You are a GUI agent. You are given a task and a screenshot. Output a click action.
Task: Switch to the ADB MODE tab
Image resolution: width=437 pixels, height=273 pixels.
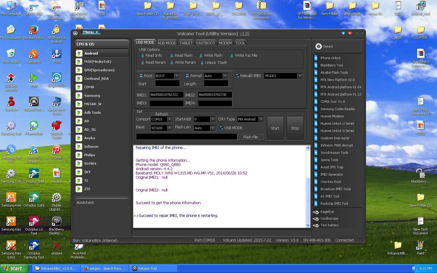pyautogui.click(x=167, y=43)
